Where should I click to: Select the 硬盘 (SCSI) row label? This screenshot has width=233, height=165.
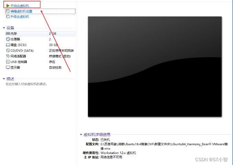coord(19,45)
